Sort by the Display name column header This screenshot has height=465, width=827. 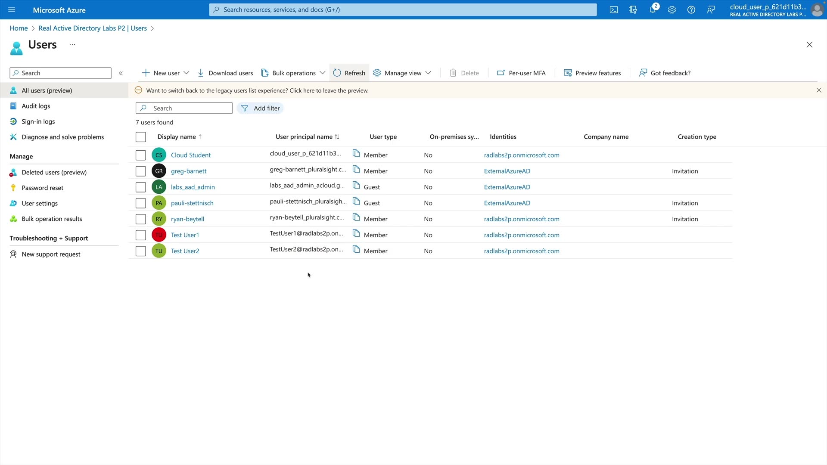177,136
